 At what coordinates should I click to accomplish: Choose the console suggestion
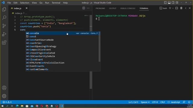pos(62,33)
